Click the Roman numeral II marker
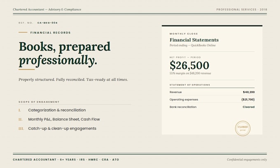The image size is (280, 168). 21,120
